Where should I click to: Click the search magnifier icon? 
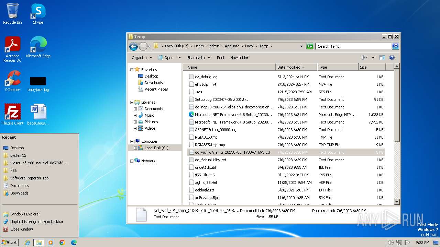coord(395,46)
